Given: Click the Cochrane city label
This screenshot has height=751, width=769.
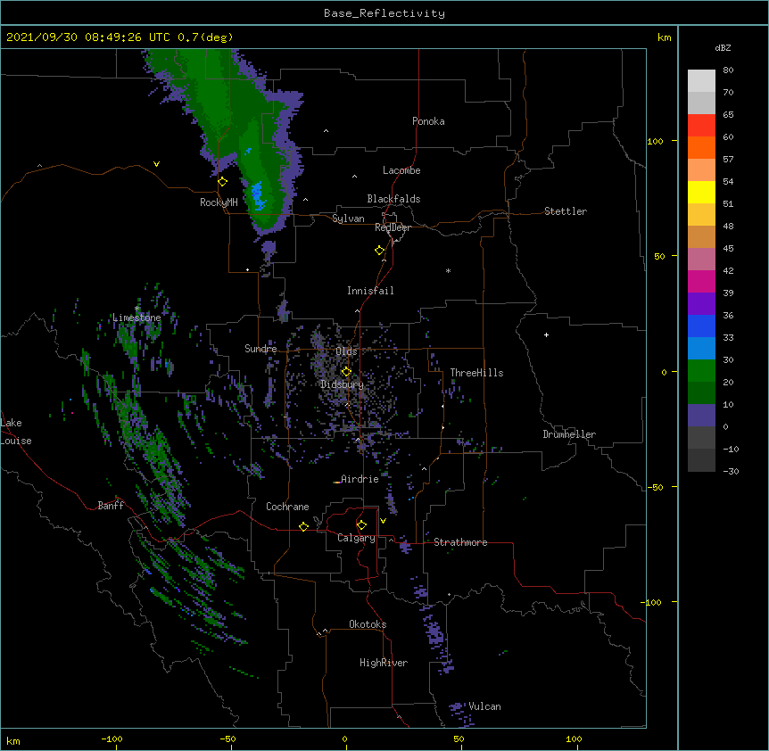Looking at the screenshot, I should coord(287,507).
